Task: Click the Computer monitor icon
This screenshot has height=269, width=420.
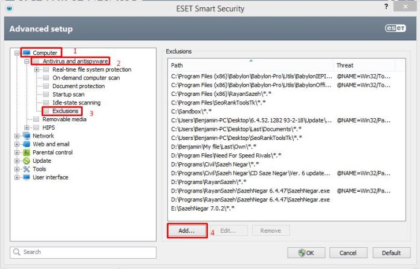Action: [x=27, y=53]
